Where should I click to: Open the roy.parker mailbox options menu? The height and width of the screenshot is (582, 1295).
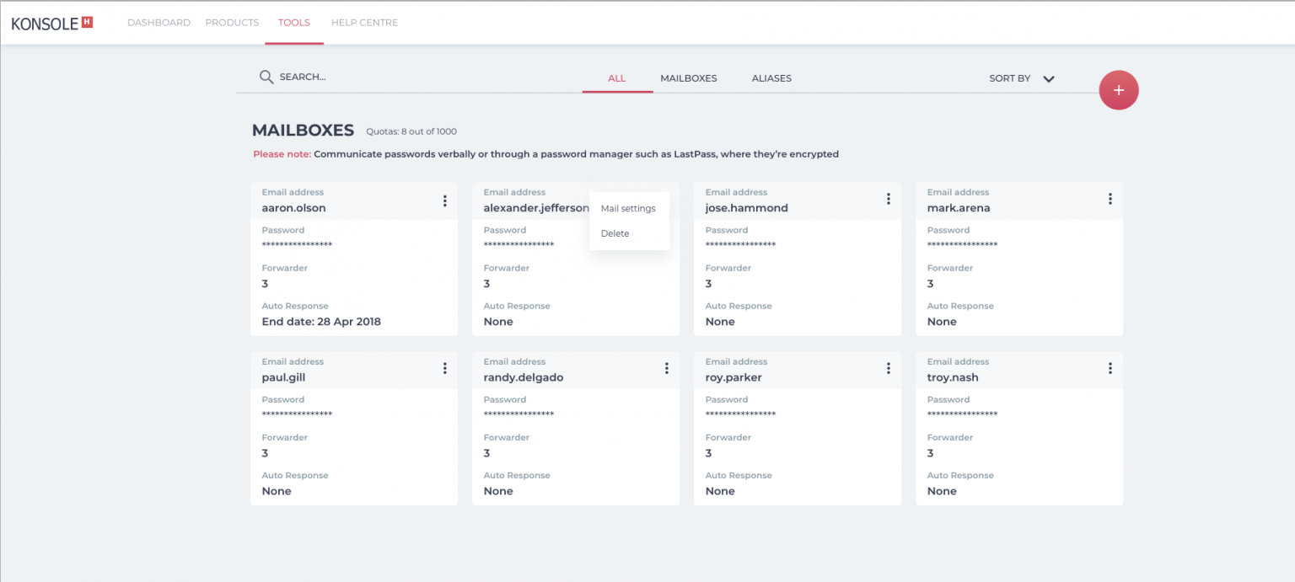point(888,368)
